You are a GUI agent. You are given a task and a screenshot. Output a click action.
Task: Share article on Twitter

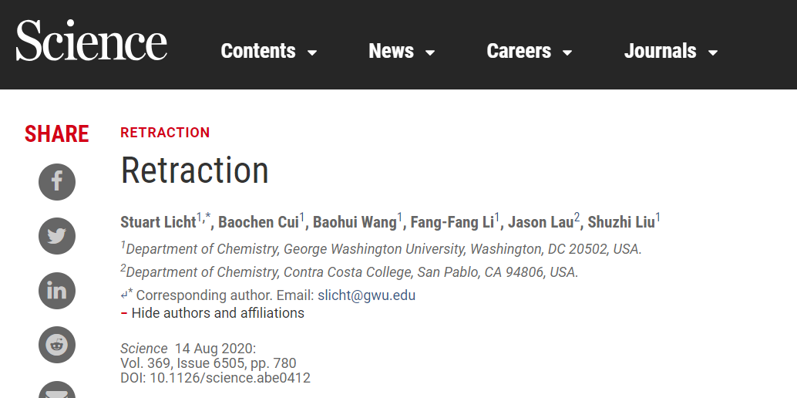pos(57,236)
